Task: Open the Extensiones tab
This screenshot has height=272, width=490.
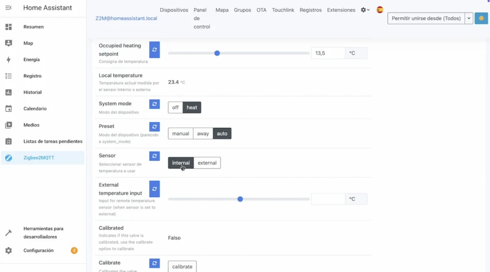Action: [341, 10]
